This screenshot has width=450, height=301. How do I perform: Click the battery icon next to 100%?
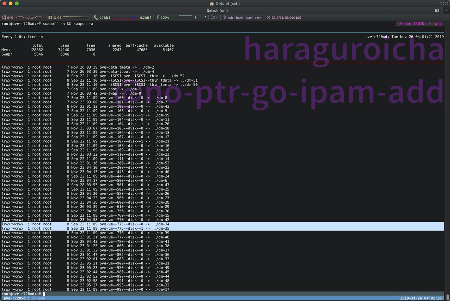(x=158, y=18)
